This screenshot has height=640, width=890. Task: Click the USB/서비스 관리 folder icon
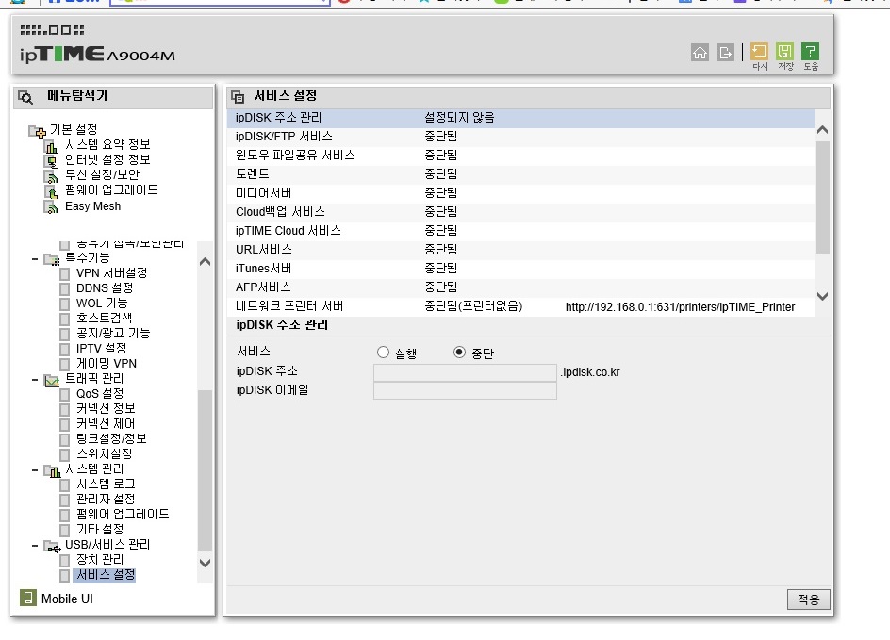click(52, 547)
